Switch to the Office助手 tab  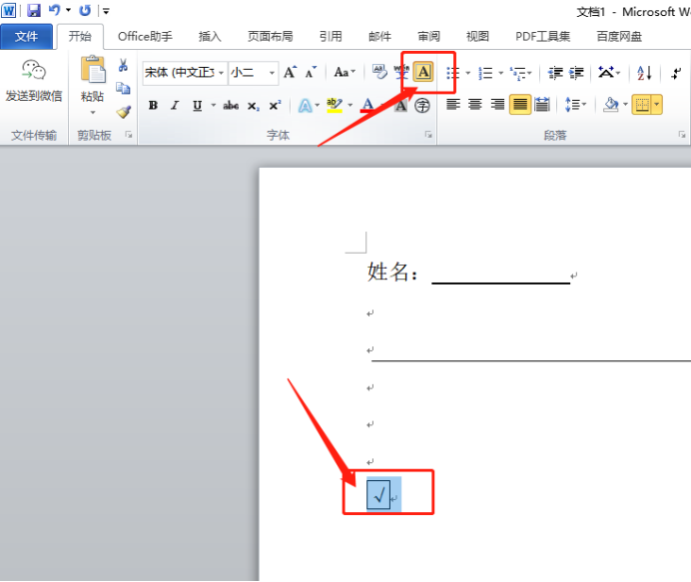pyautogui.click(x=145, y=37)
